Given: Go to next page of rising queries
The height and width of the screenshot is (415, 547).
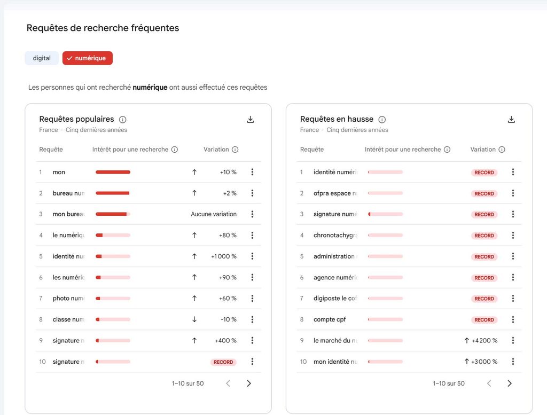Looking at the screenshot, I should point(510,383).
